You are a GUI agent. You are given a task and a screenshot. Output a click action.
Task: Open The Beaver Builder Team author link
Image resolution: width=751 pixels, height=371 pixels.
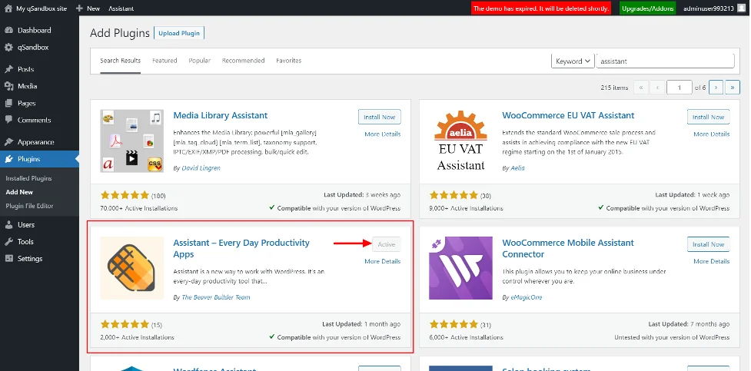coord(215,297)
